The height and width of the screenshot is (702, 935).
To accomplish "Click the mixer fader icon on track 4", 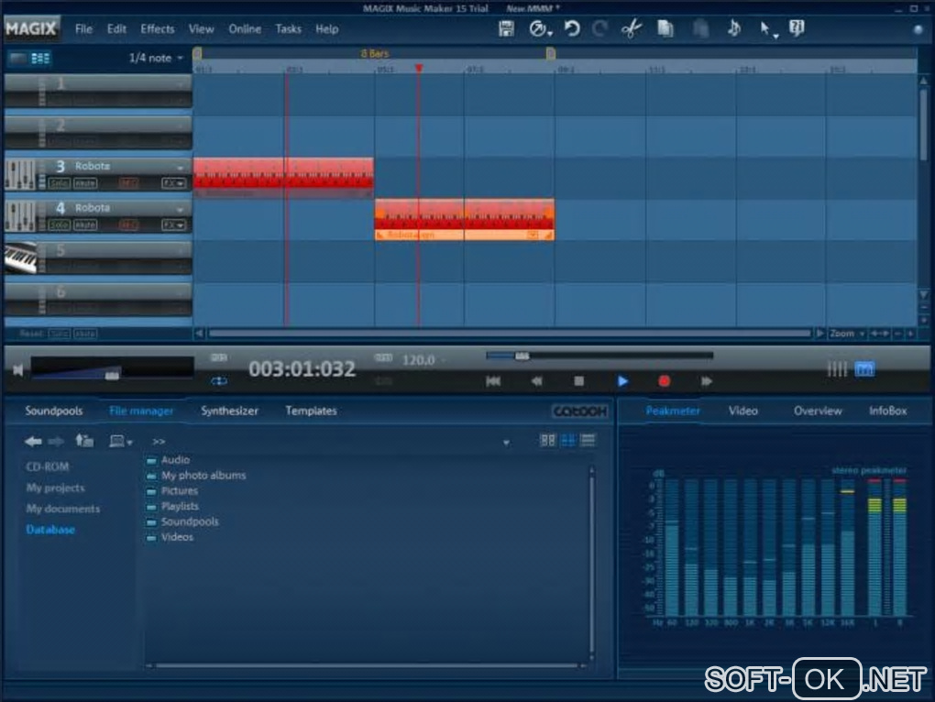I will (x=20, y=215).
